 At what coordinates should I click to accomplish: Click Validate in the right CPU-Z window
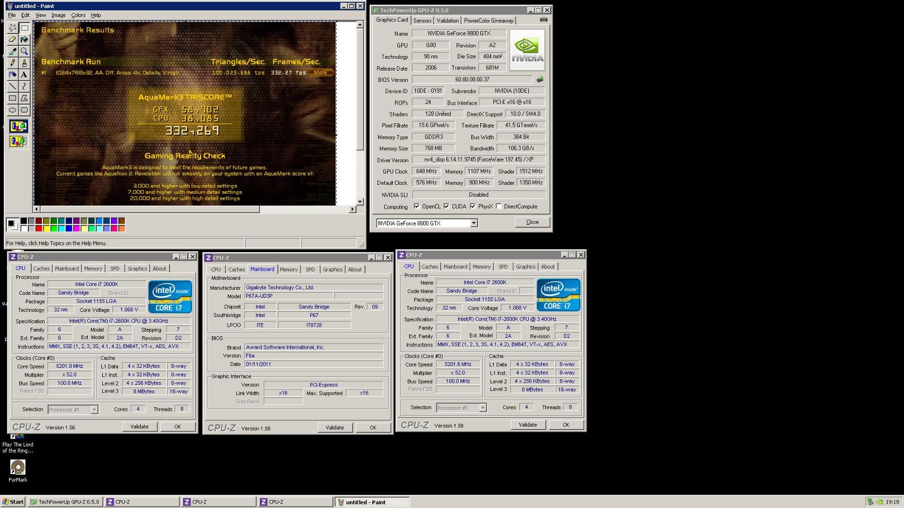click(x=528, y=425)
